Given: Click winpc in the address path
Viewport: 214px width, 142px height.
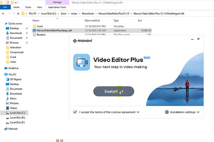Looking at the screenshot, I should point(74,13).
